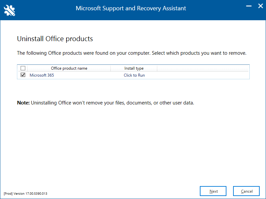Image resolution: width=266 pixels, height=199 pixels.
Task: Click the Cancel button
Action: pyautogui.click(x=246, y=191)
